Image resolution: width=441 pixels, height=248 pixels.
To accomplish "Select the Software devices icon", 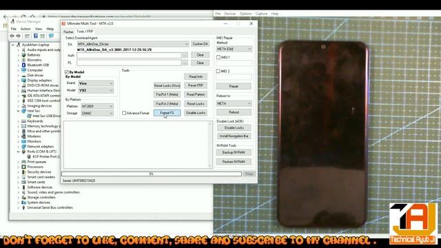I will click(24, 187).
